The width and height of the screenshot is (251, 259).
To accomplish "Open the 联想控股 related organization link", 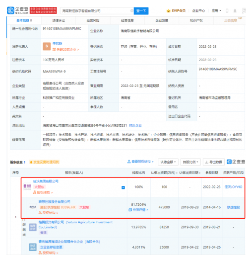I will tap(233, 207).
